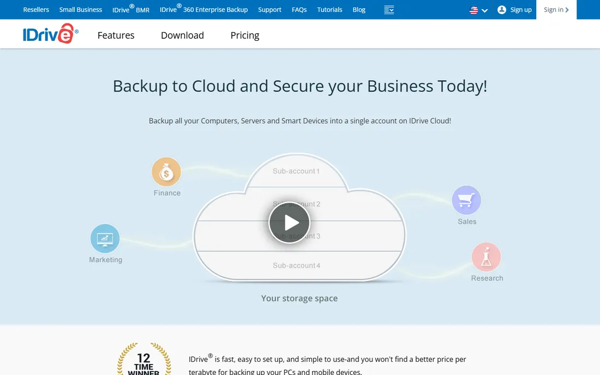Open the Resellers link

tap(36, 10)
